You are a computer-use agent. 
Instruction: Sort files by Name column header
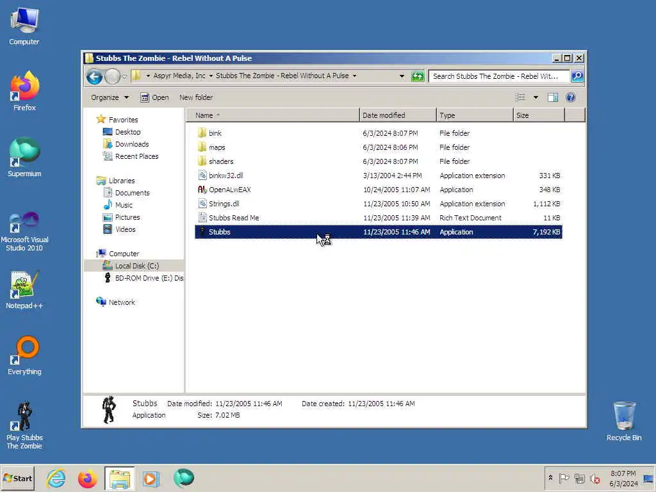[273, 115]
